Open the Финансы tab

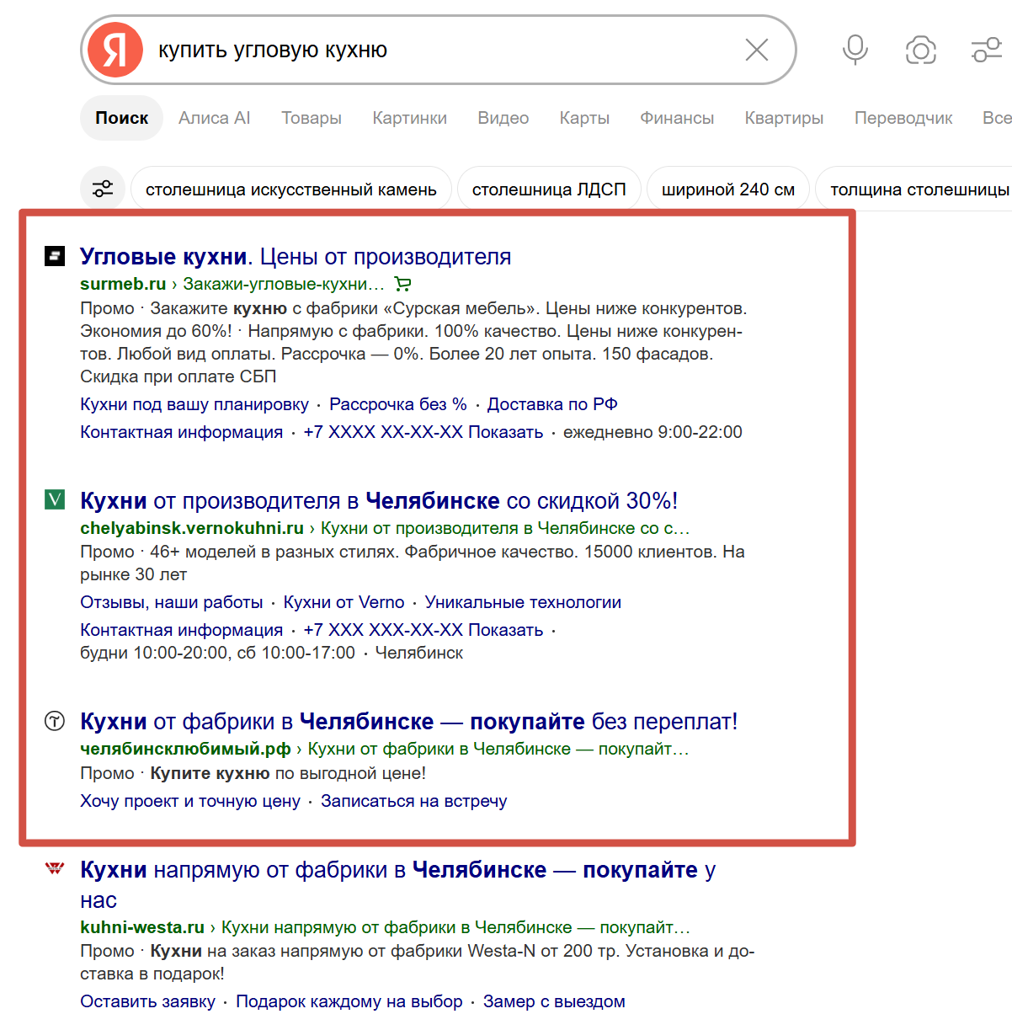coord(677,118)
